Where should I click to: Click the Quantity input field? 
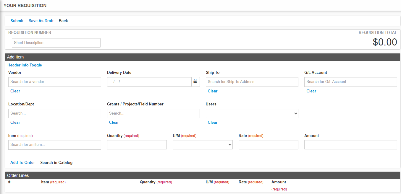(137, 144)
